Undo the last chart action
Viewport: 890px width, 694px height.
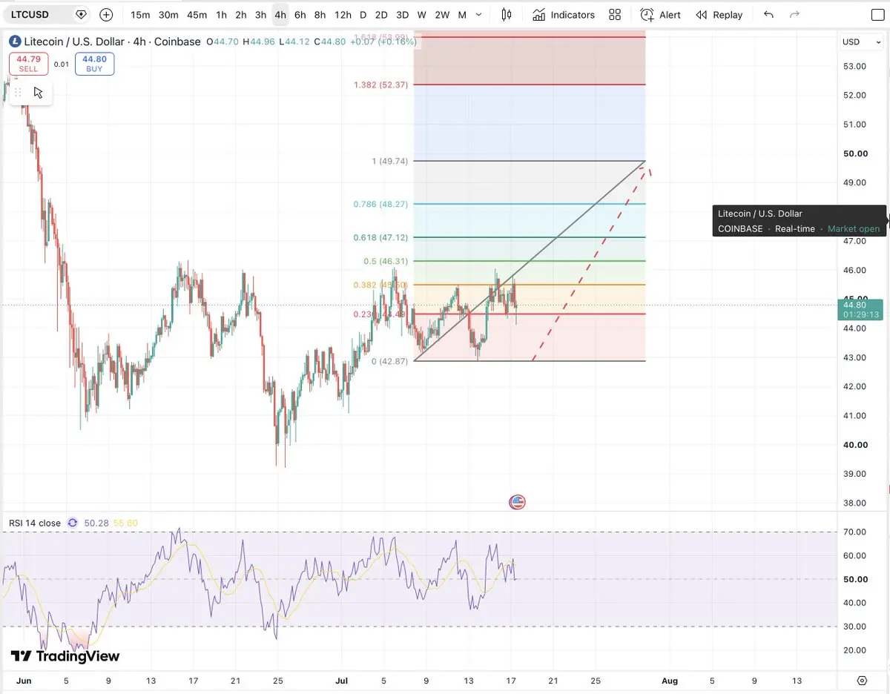tap(768, 15)
